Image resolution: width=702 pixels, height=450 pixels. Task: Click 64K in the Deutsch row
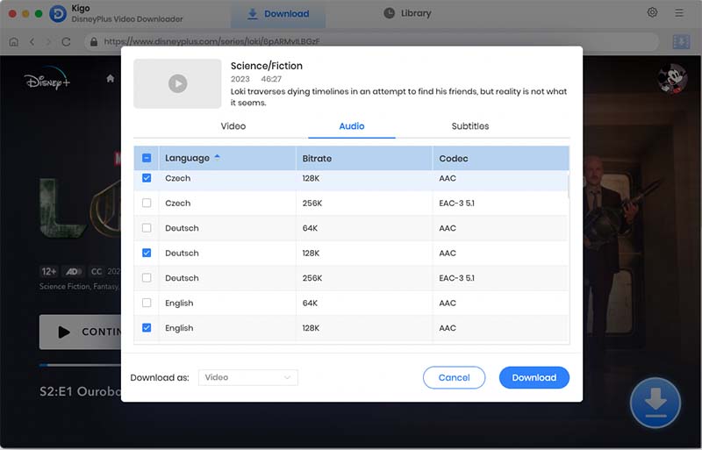click(x=310, y=228)
